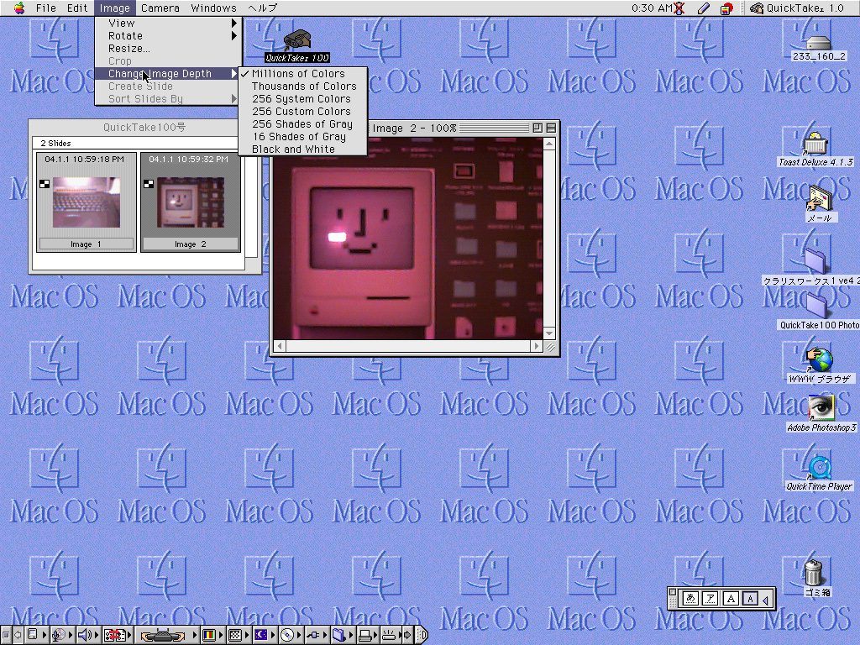Select the メール mail alias icon

point(820,197)
